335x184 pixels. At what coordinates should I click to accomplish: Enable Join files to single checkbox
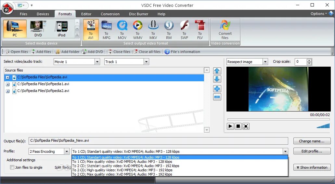tap(12, 167)
